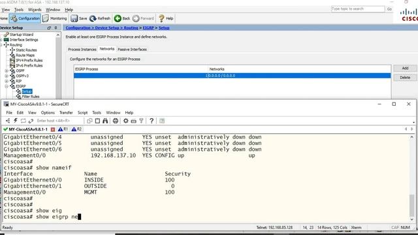Click Configuration breadcrumb link
The width and height of the screenshot is (418, 235).
point(78,27)
